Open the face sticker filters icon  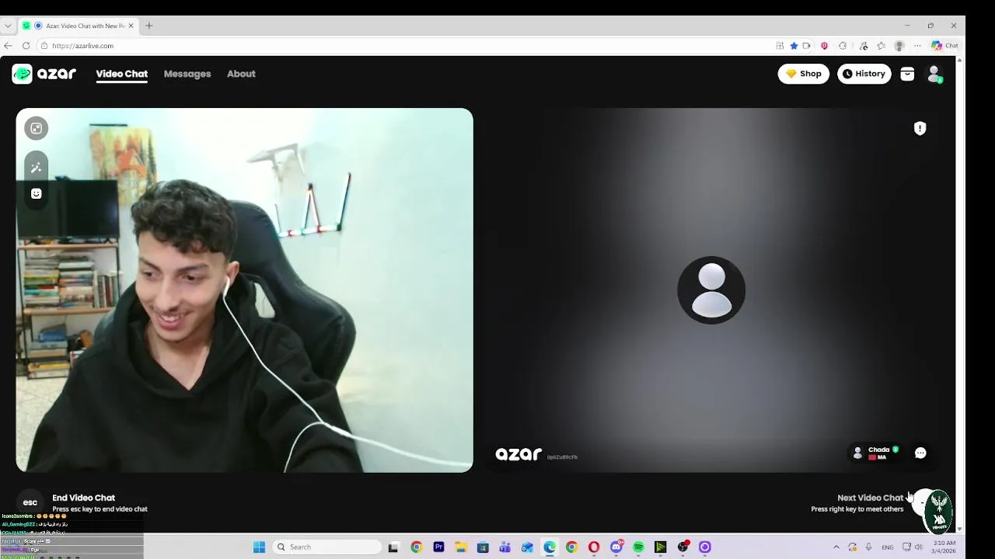click(x=36, y=193)
